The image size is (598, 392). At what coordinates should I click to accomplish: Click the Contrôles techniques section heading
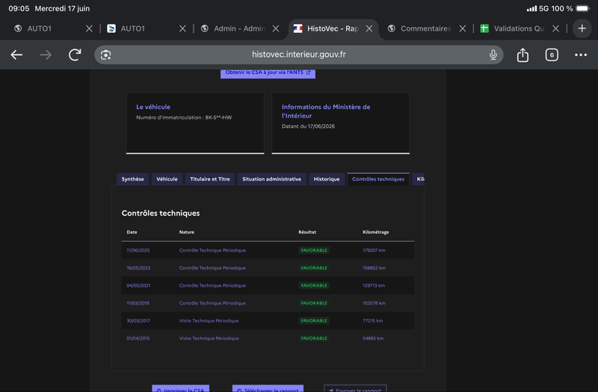click(x=161, y=213)
